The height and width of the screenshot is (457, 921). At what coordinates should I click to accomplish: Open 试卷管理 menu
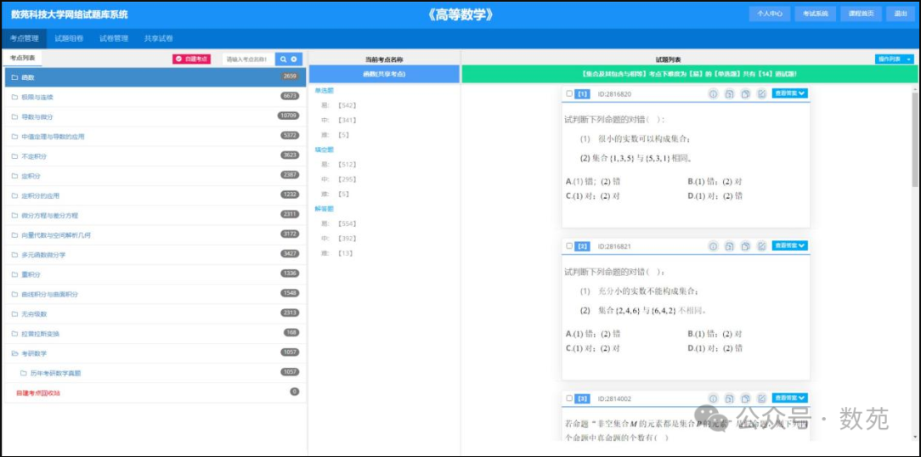point(113,39)
